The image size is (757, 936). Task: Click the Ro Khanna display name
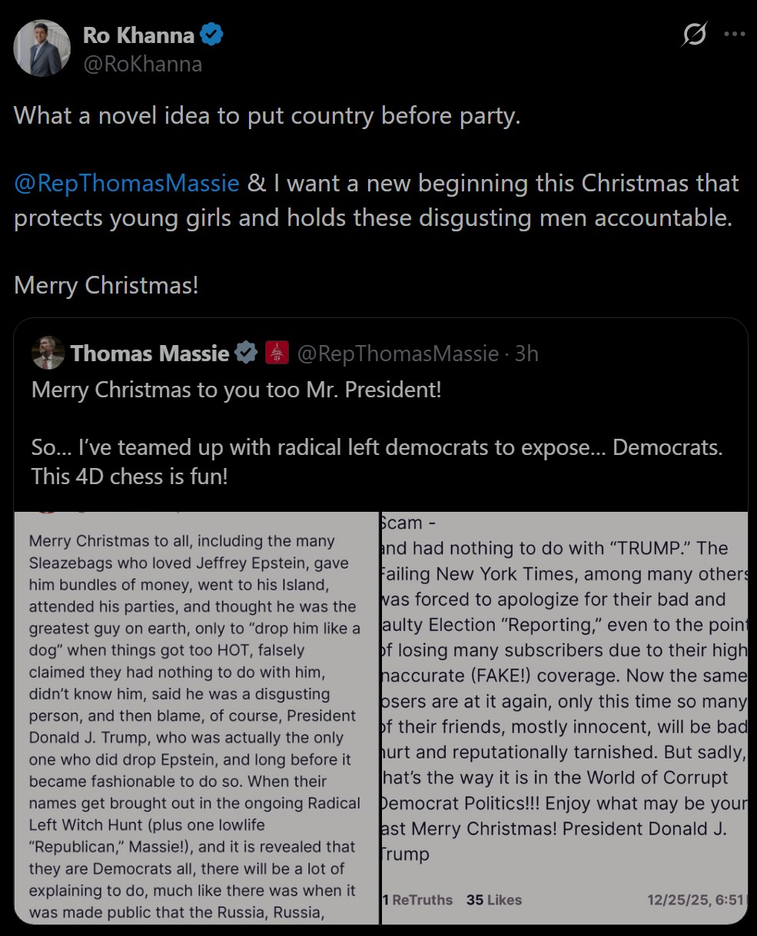click(138, 35)
